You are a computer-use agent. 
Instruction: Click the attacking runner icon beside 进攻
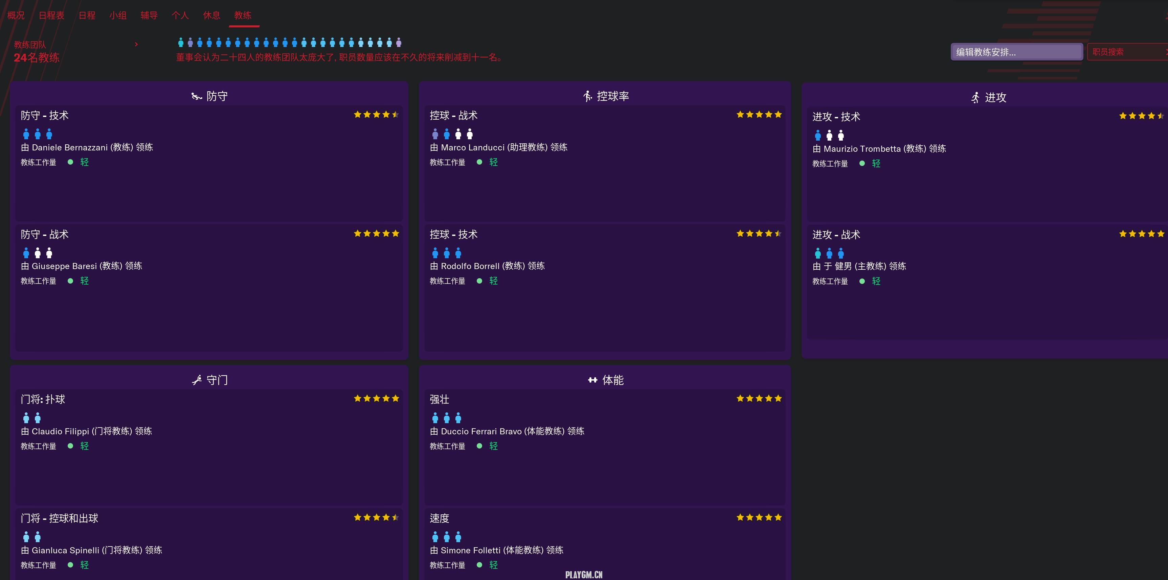(975, 98)
